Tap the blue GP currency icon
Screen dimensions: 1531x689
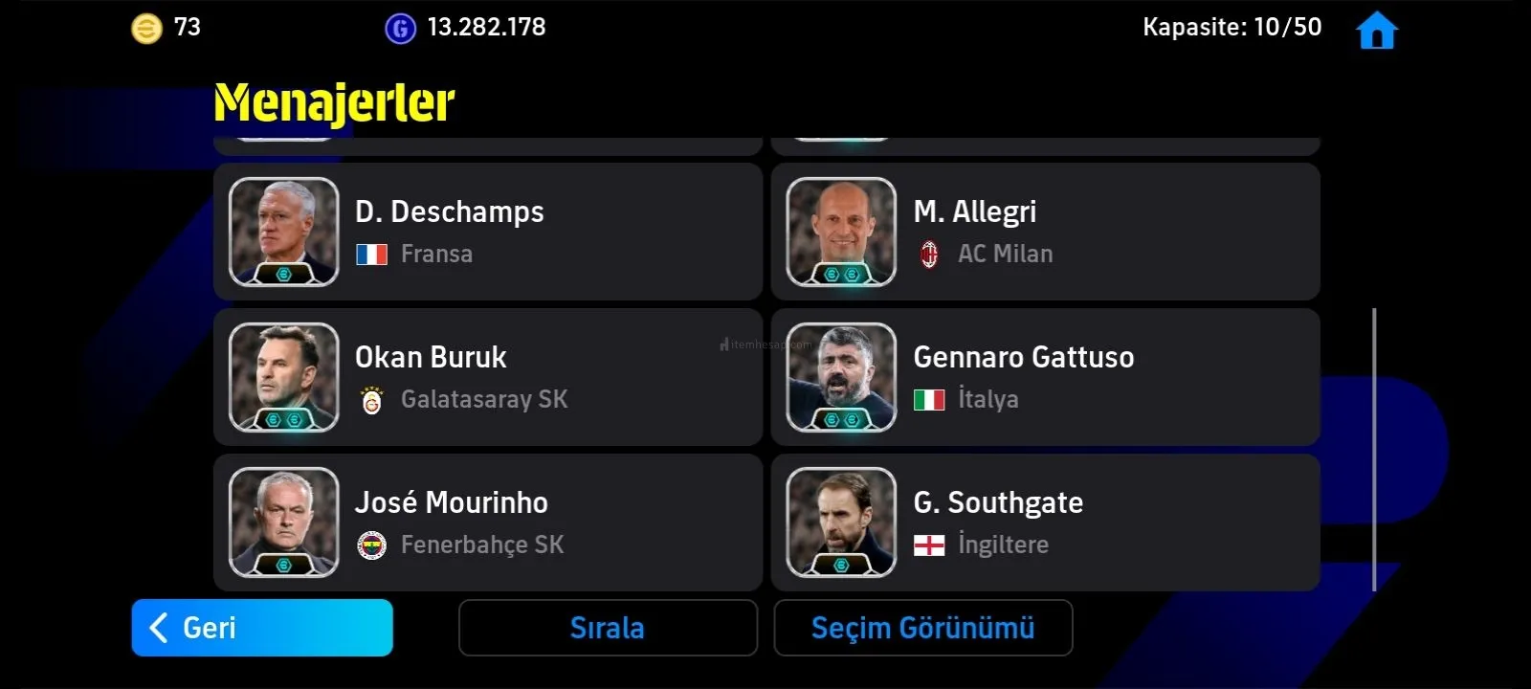[400, 29]
